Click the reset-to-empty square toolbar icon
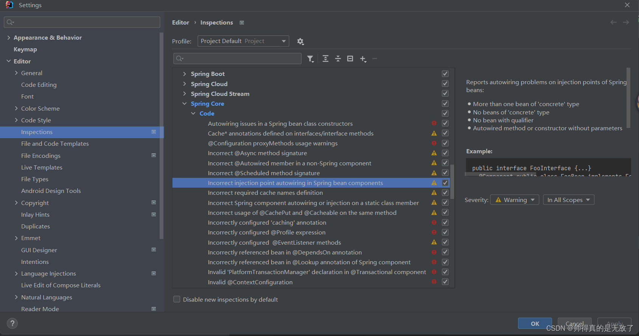 (350, 59)
